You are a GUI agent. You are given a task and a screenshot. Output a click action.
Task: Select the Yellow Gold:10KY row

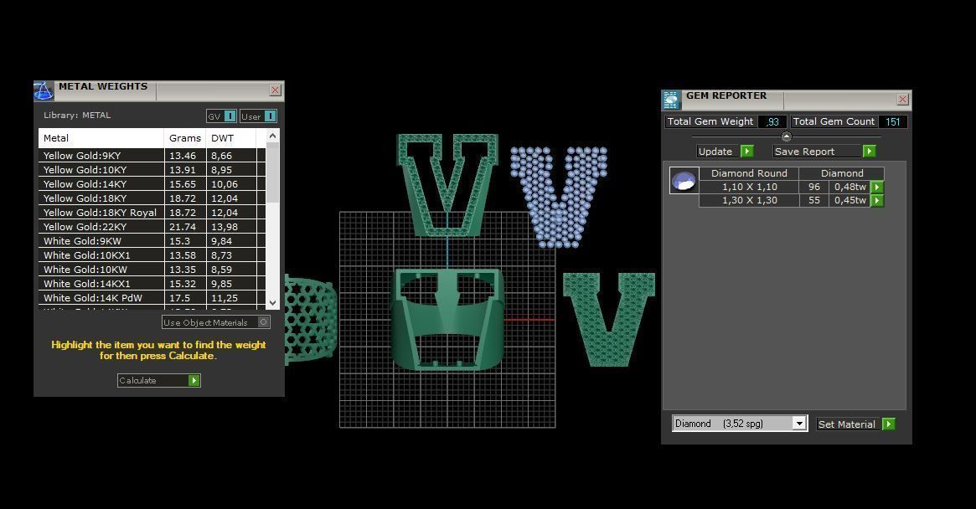pos(152,170)
